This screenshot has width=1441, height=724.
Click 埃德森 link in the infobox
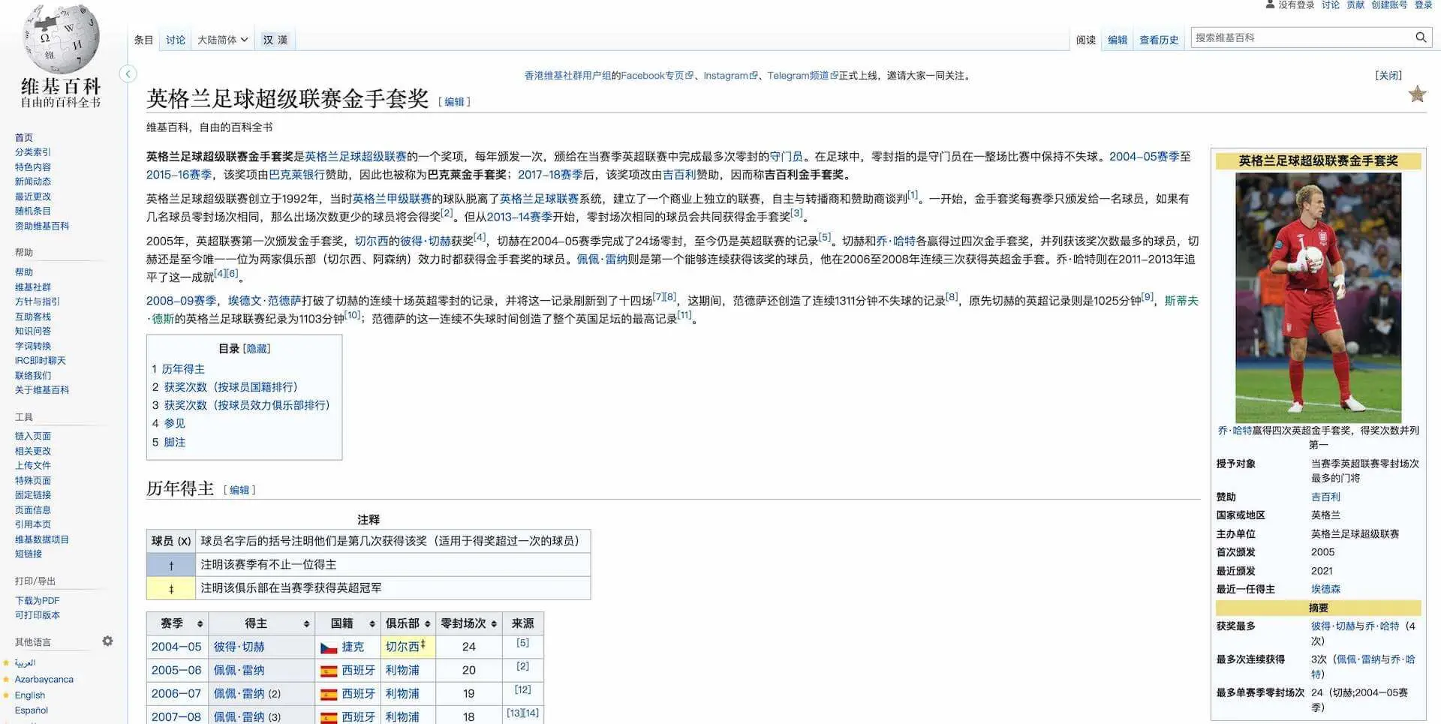coord(1325,589)
